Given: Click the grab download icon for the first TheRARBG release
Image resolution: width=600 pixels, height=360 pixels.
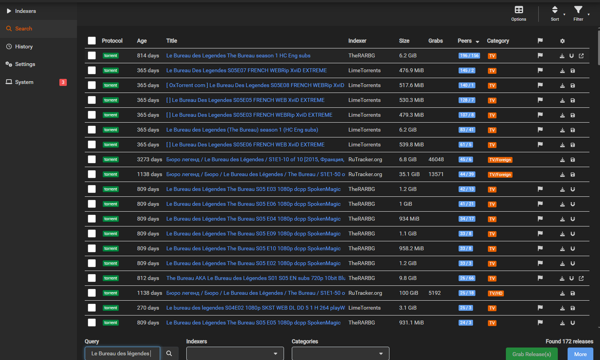Looking at the screenshot, I should (x=562, y=56).
